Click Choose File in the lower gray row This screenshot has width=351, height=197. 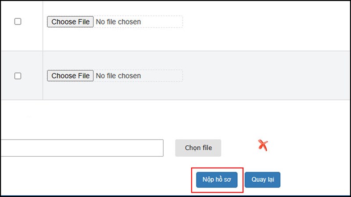(x=70, y=76)
